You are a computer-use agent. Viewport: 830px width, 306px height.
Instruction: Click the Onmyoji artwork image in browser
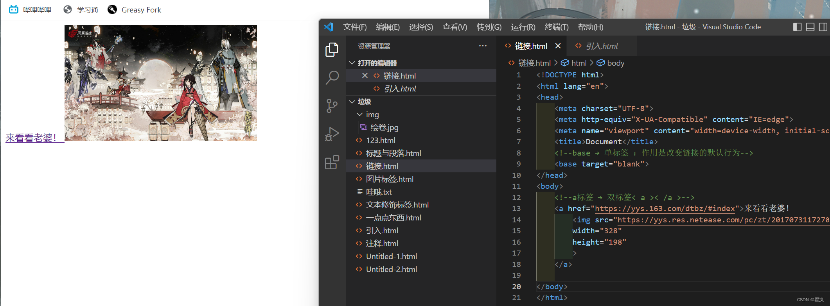161,83
